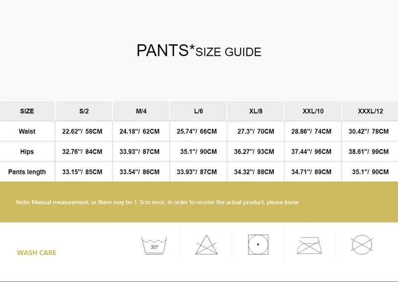
Task: Click the WASH CARE label
Action: pyautogui.click(x=37, y=253)
